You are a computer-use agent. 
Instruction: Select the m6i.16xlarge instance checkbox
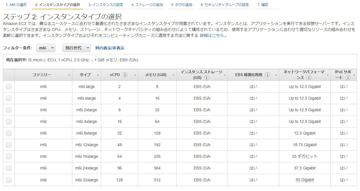coord(9,156)
